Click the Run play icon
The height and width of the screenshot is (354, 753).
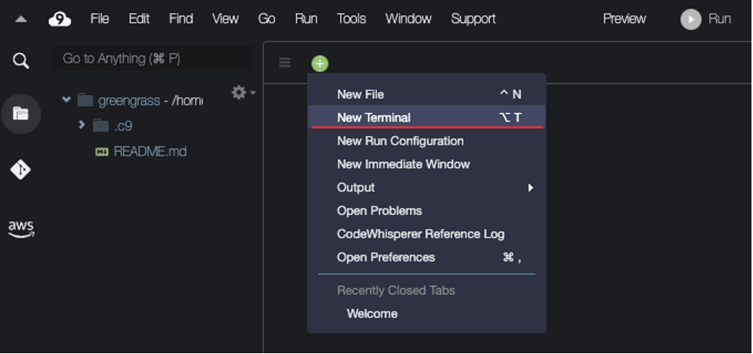point(691,19)
